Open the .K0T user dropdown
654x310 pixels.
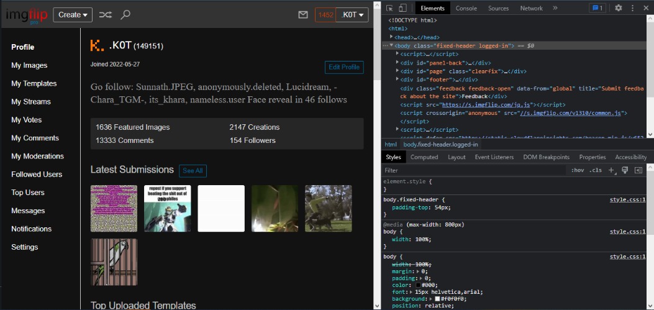pos(352,15)
